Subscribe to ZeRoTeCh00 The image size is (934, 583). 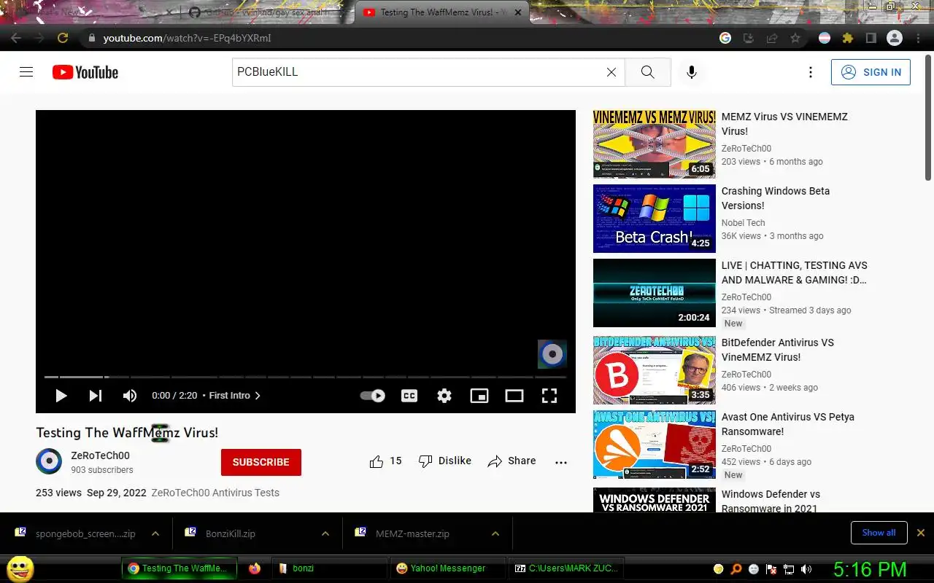[261, 462]
